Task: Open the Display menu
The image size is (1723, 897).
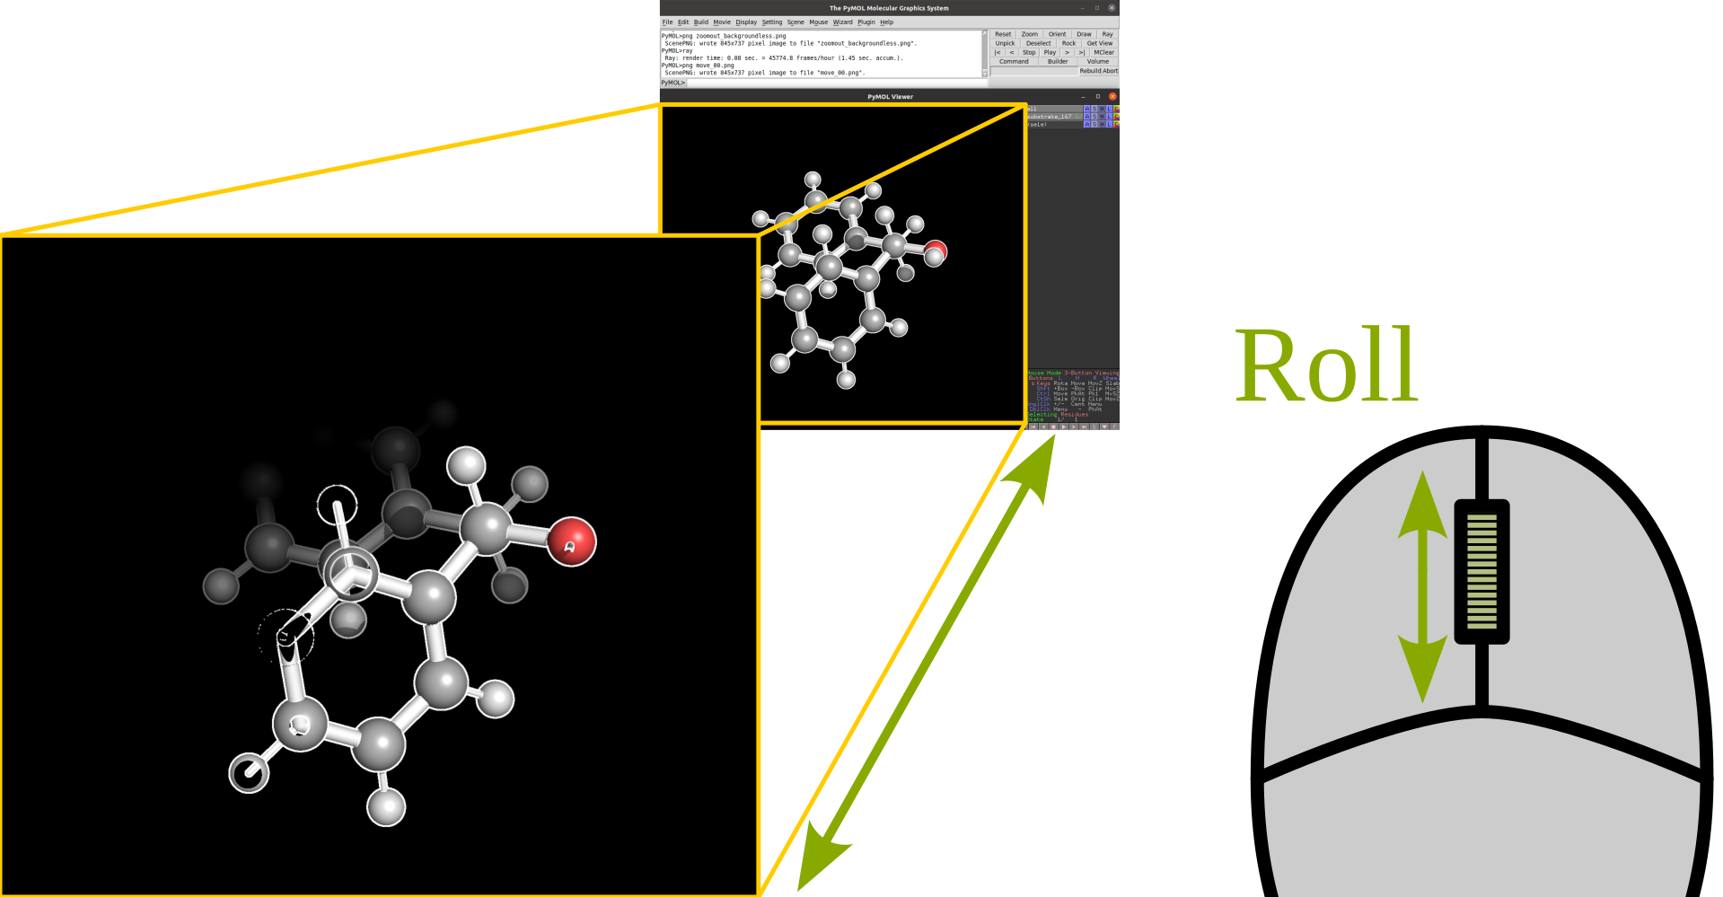Action: (746, 22)
